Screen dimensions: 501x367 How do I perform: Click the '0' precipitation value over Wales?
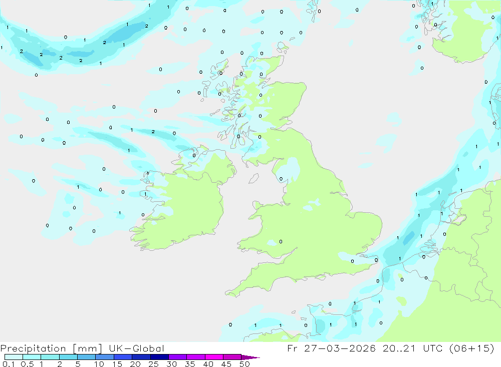coord(281,241)
